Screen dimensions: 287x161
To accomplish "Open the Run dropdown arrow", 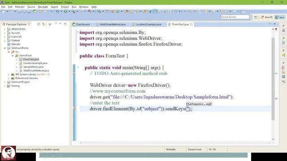I will click(69, 12).
